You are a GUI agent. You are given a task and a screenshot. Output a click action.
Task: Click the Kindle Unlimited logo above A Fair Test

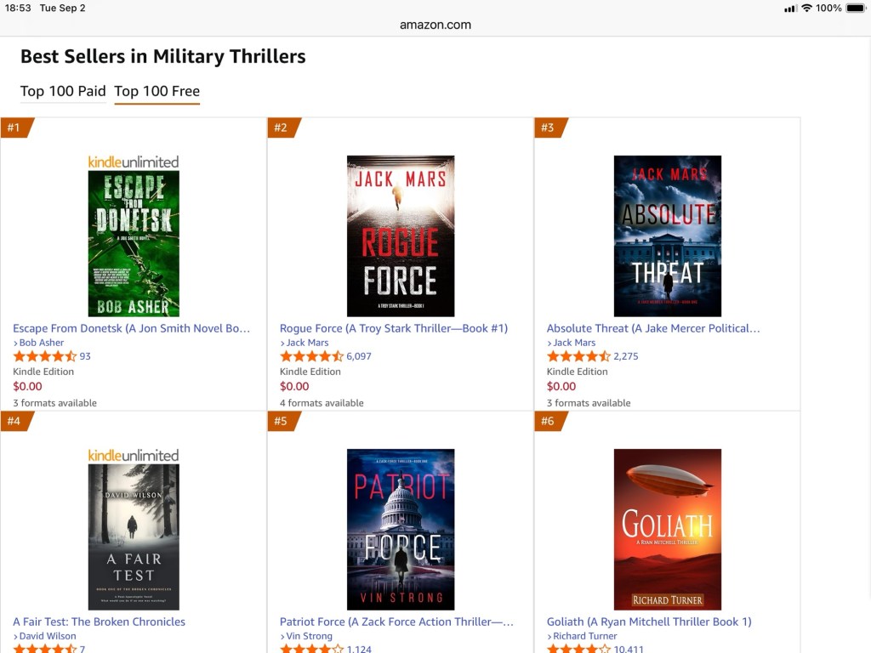click(134, 455)
